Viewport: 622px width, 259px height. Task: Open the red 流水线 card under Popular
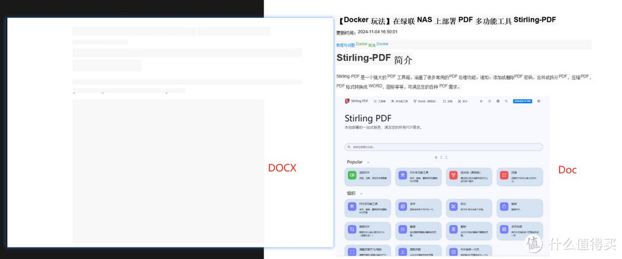[x=469, y=177]
